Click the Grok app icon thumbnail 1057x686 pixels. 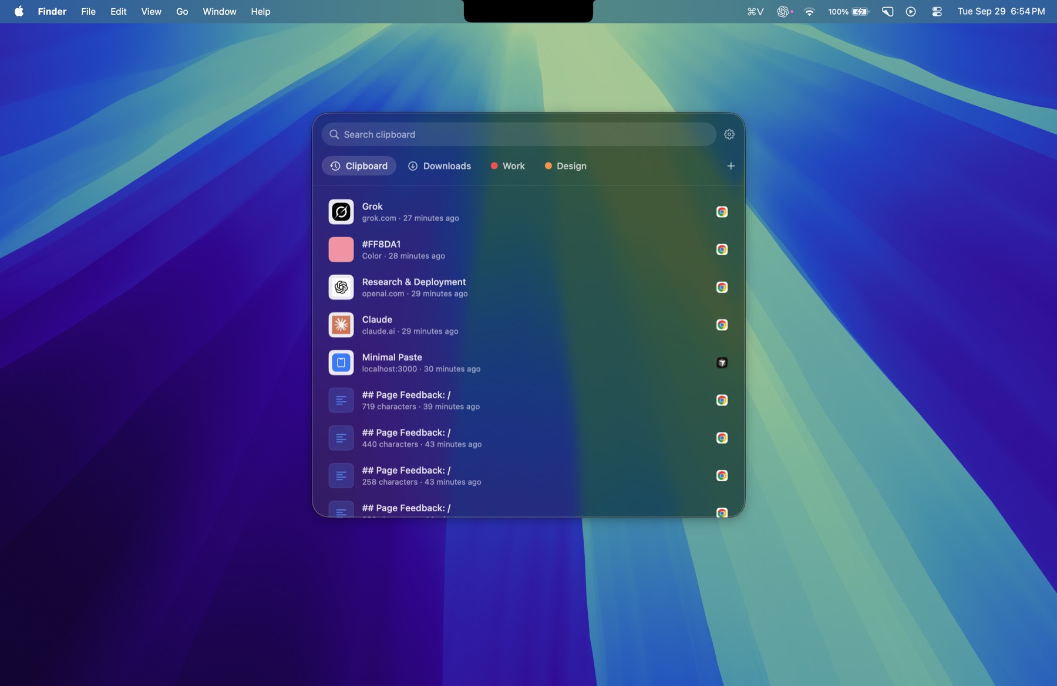pos(341,212)
